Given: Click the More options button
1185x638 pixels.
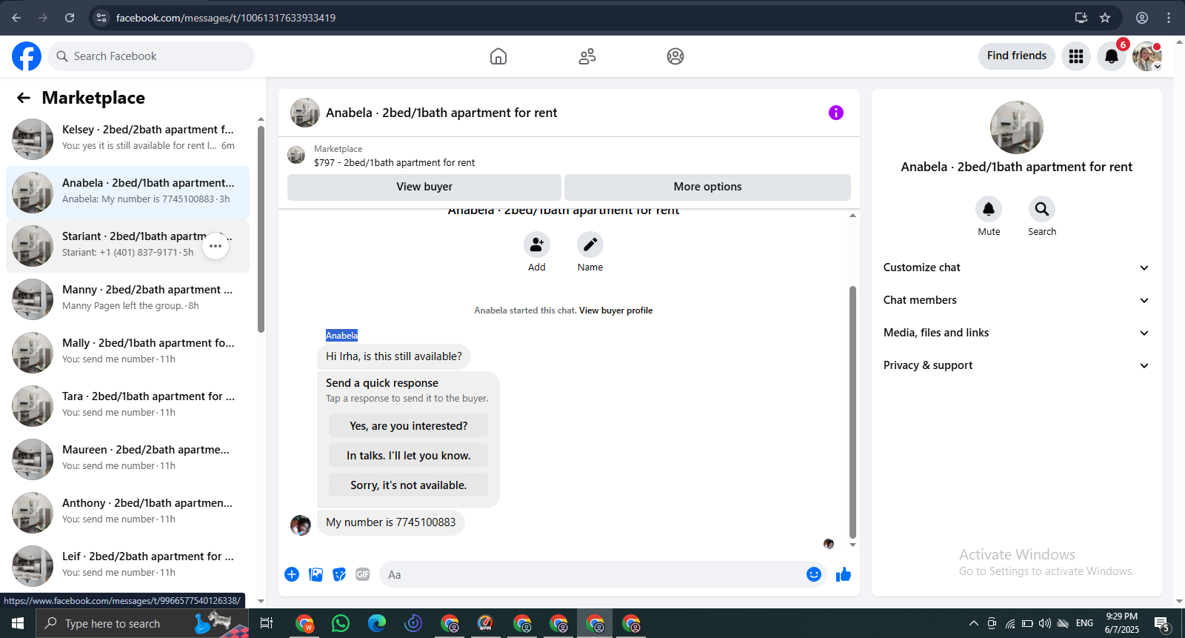Looking at the screenshot, I should click(707, 187).
